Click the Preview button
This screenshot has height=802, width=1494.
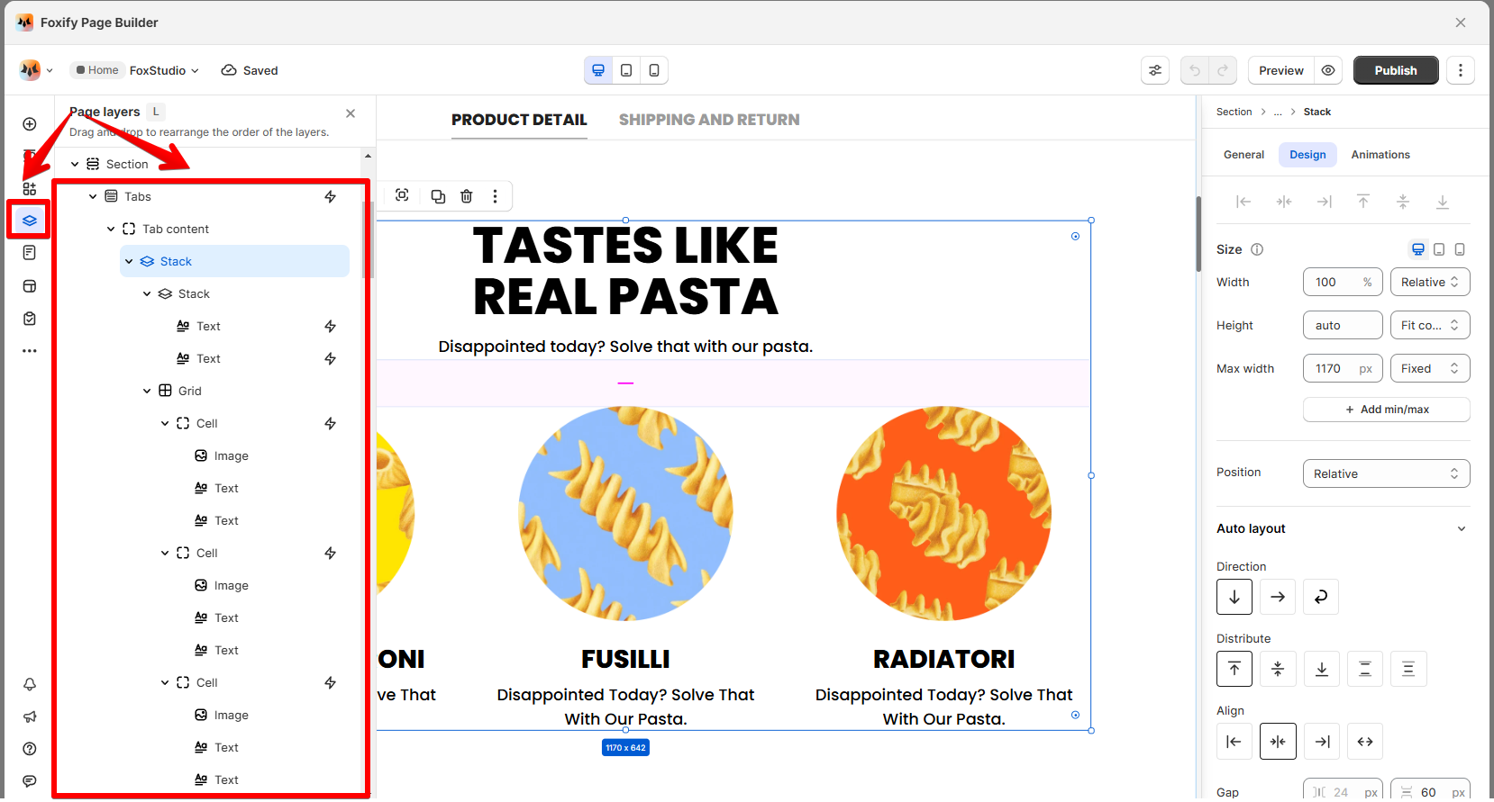coord(1281,70)
